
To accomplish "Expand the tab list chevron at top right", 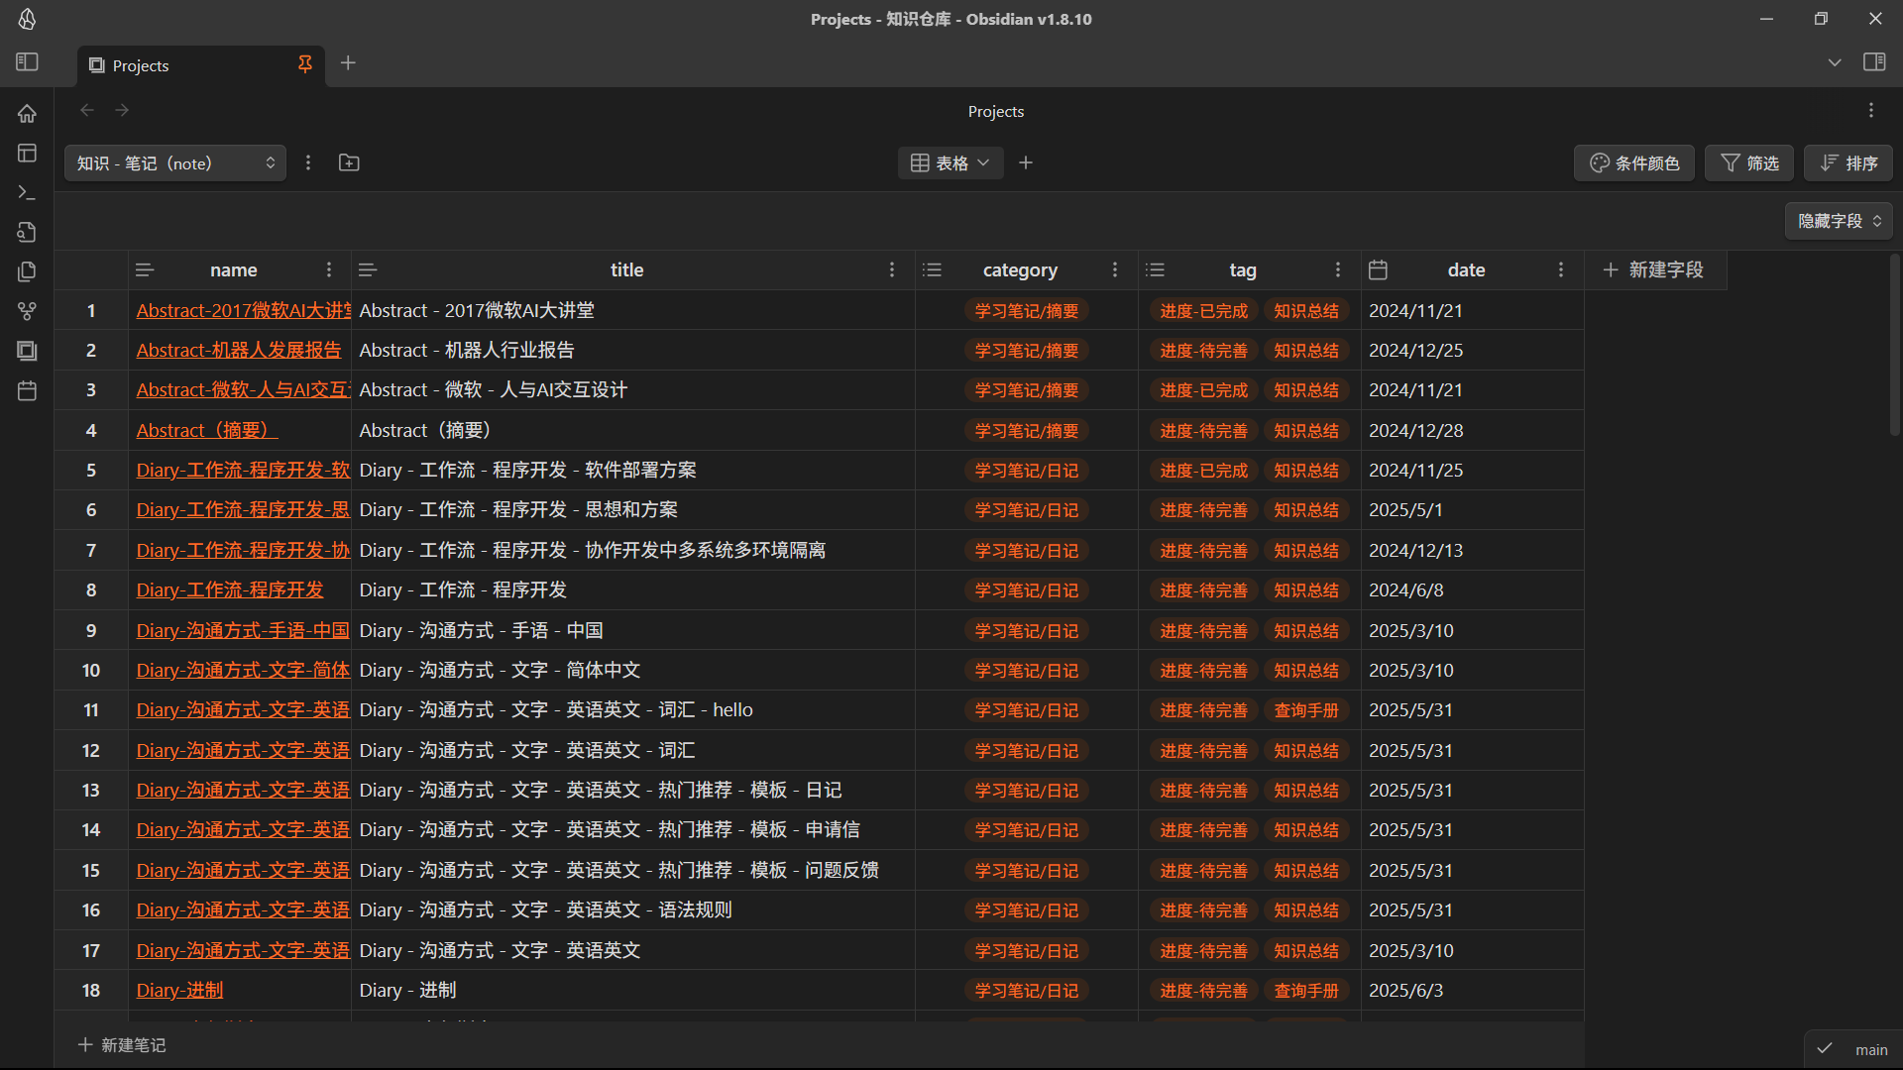I will coord(1835,61).
